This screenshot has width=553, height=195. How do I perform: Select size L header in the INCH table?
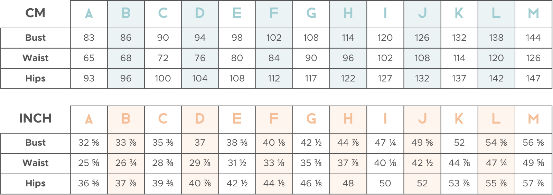pyautogui.click(x=496, y=119)
